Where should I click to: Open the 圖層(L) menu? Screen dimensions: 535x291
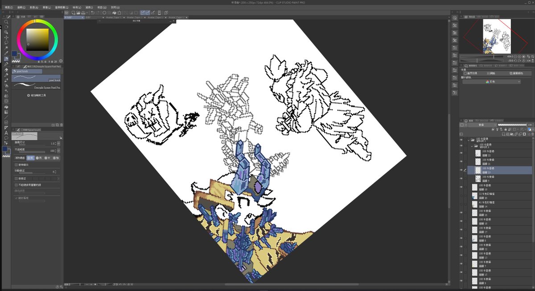46,8
